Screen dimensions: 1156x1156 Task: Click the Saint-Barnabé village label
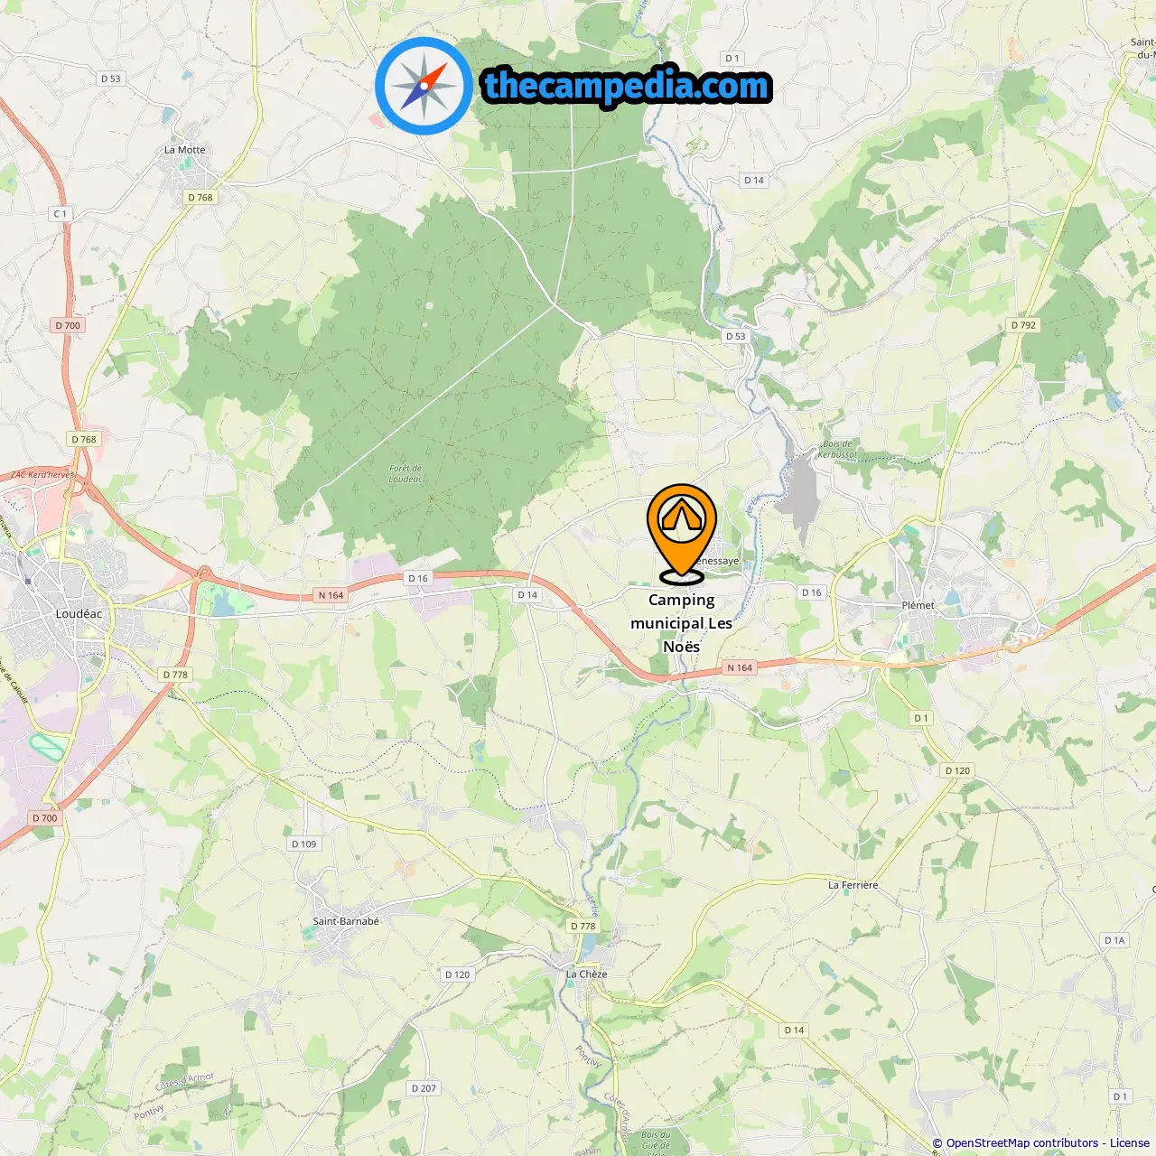point(346,921)
